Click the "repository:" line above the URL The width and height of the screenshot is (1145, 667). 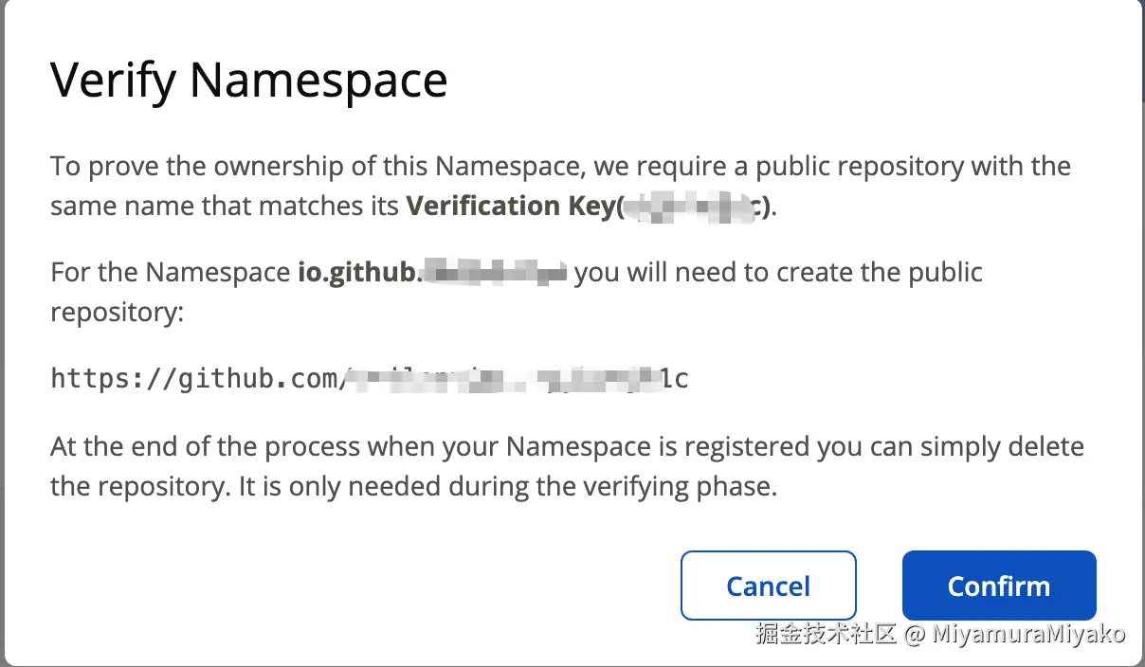[117, 312]
